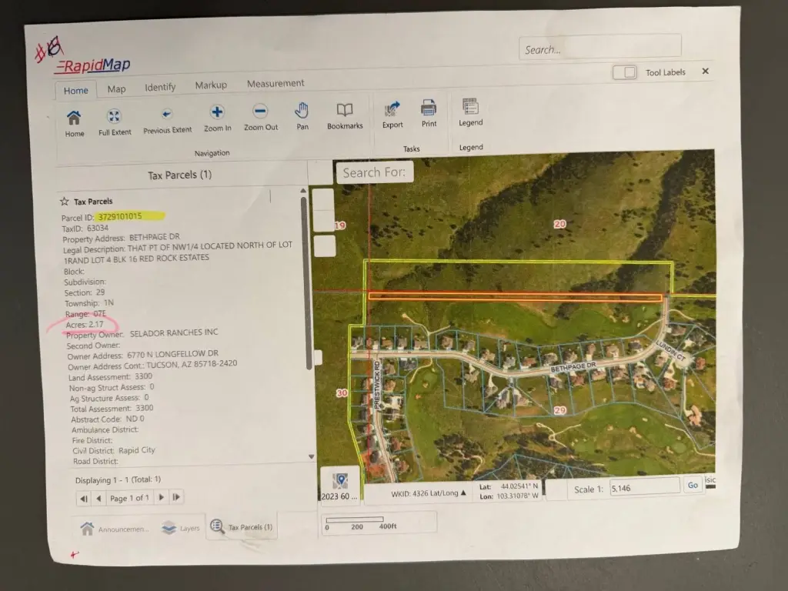The height and width of the screenshot is (591, 788).
Task: Star the Tax Parcels result
Action: click(x=65, y=202)
